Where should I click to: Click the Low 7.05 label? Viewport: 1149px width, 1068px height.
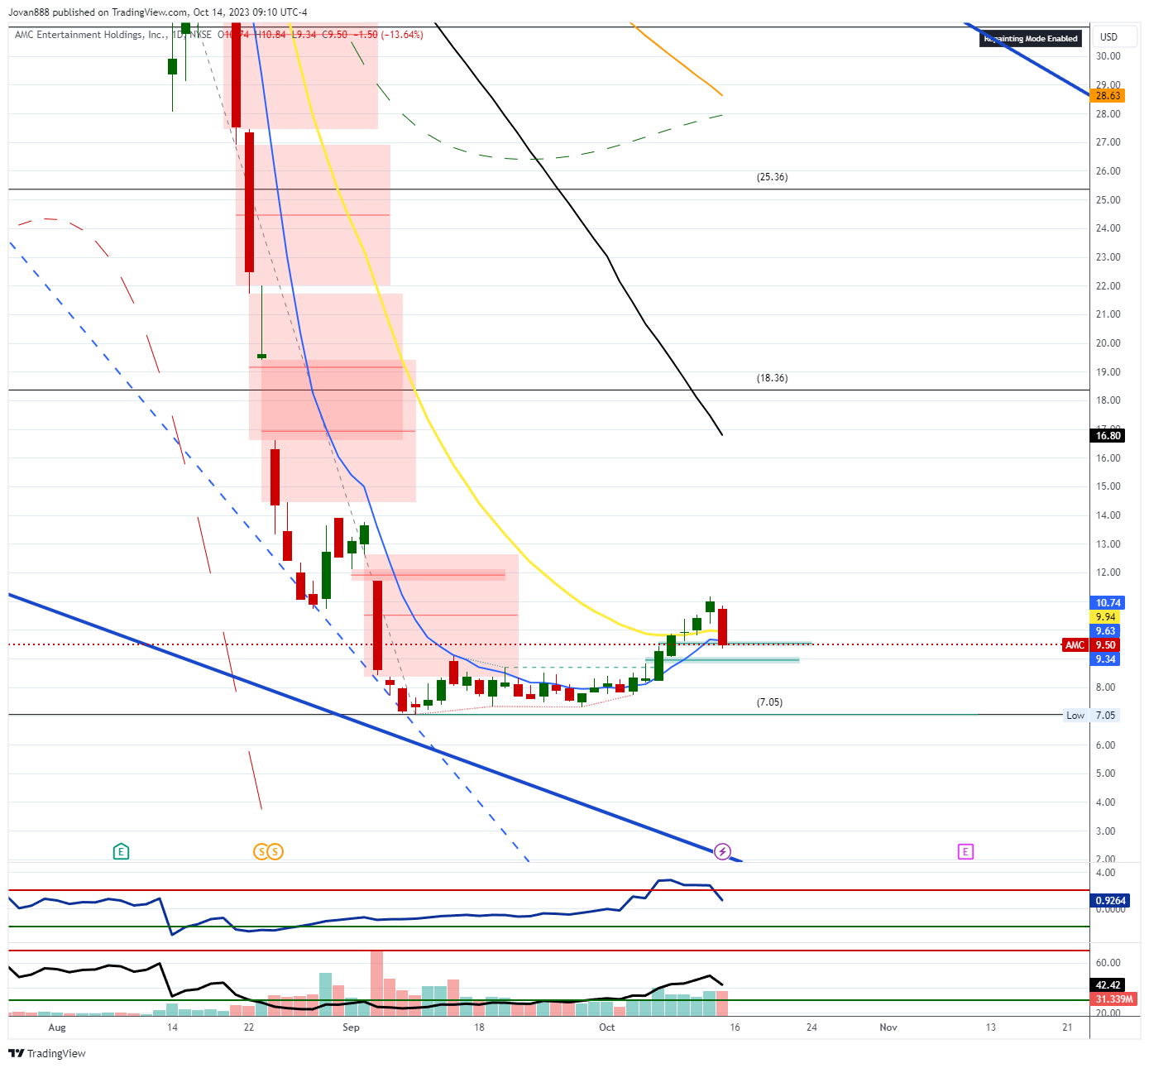[x=1091, y=716]
